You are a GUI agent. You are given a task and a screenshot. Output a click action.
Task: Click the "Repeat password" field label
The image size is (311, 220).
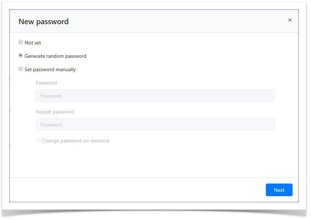(x=55, y=112)
